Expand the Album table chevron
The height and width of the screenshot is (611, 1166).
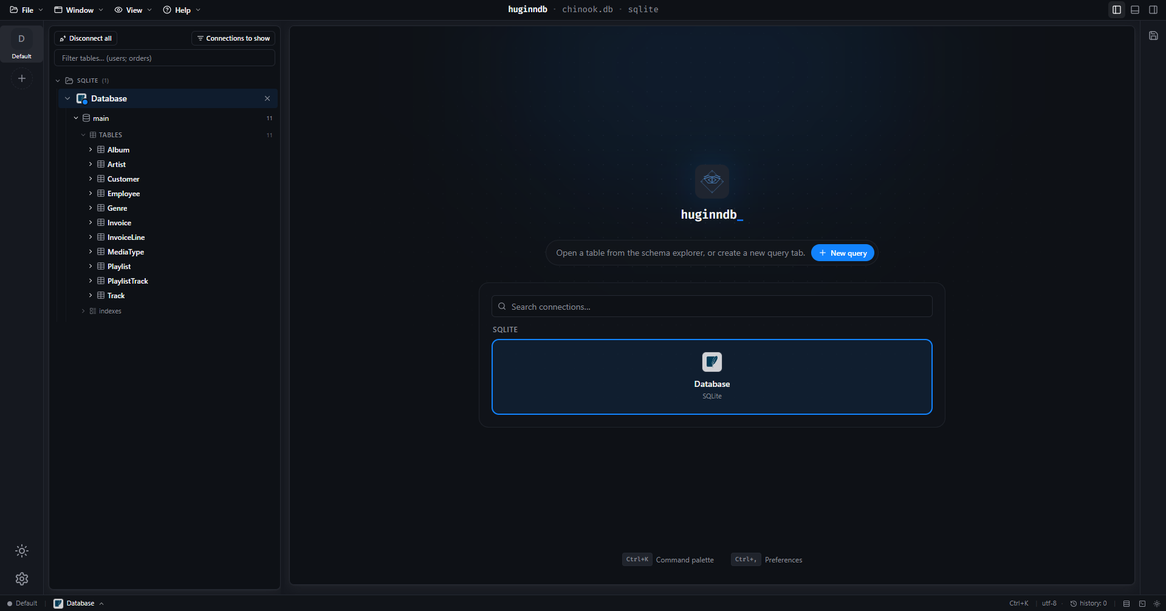point(91,149)
